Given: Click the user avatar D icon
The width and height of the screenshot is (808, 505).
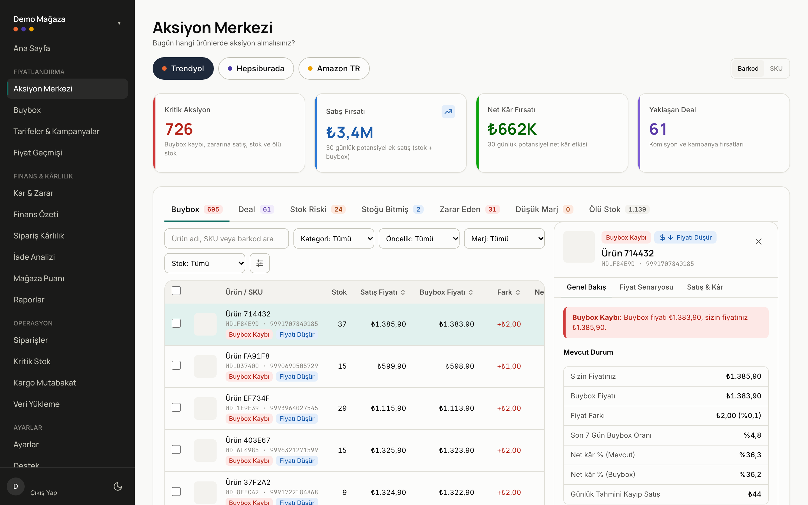Looking at the screenshot, I should pyautogui.click(x=16, y=486).
